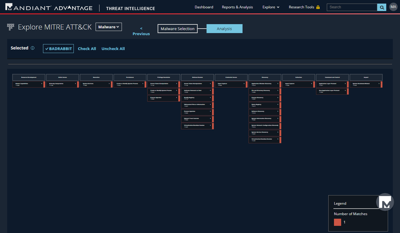Open the Modify Registry technique
This screenshot has width=400, height=233.
pos(197,98)
